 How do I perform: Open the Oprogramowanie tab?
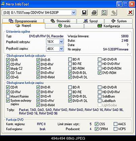tap(23, 21)
